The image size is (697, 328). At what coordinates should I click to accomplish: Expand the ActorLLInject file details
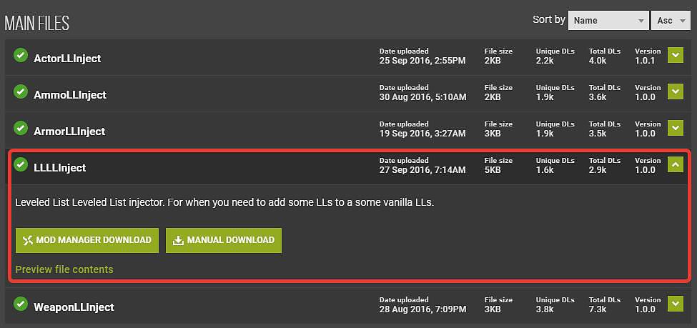pos(676,56)
